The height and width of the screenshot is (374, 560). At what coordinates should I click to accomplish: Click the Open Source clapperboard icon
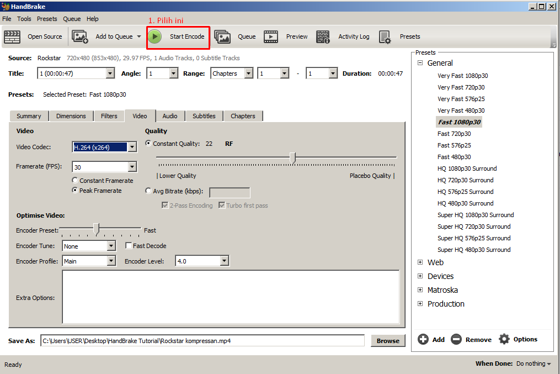(12, 37)
